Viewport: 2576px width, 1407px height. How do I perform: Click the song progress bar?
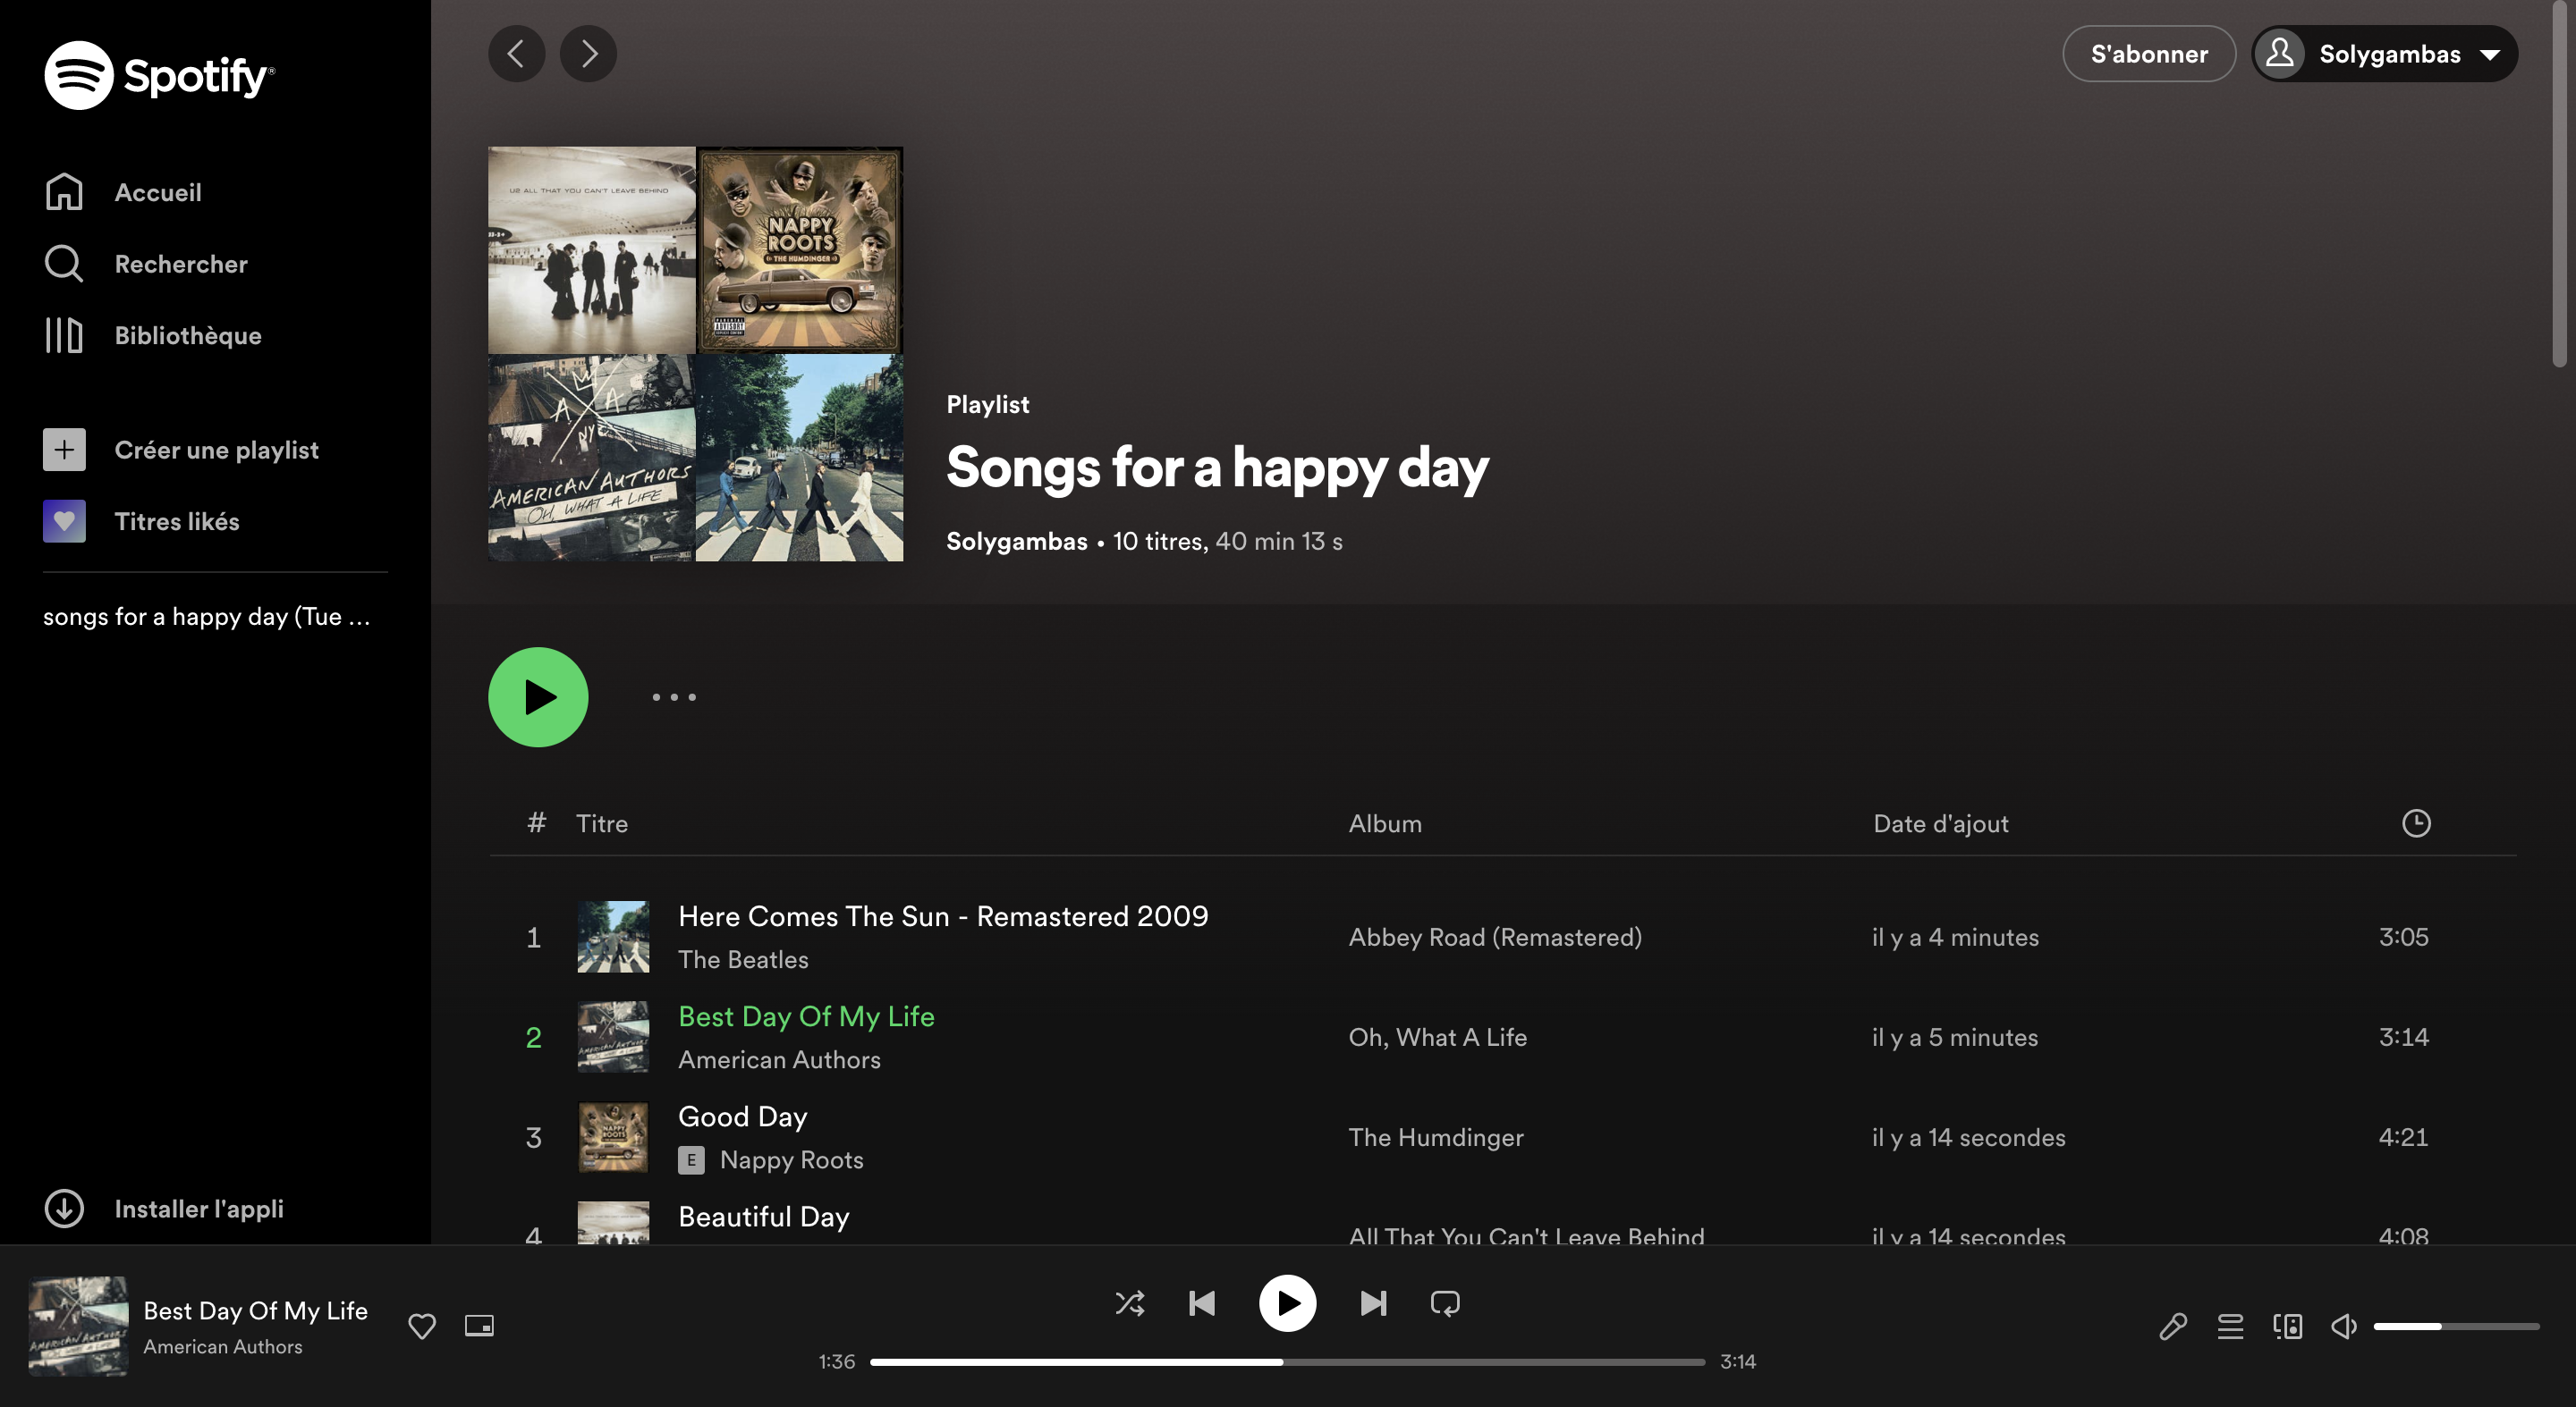[x=1287, y=1362]
